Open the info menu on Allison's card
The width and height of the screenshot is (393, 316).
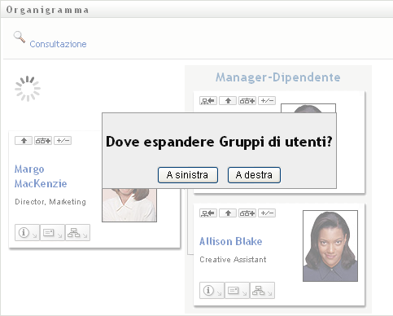[212, 290]
